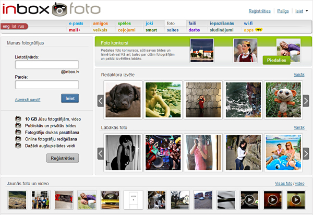Switch language to rus
The height and width of the screenshot is (215, 313).
tap(21, 26)
